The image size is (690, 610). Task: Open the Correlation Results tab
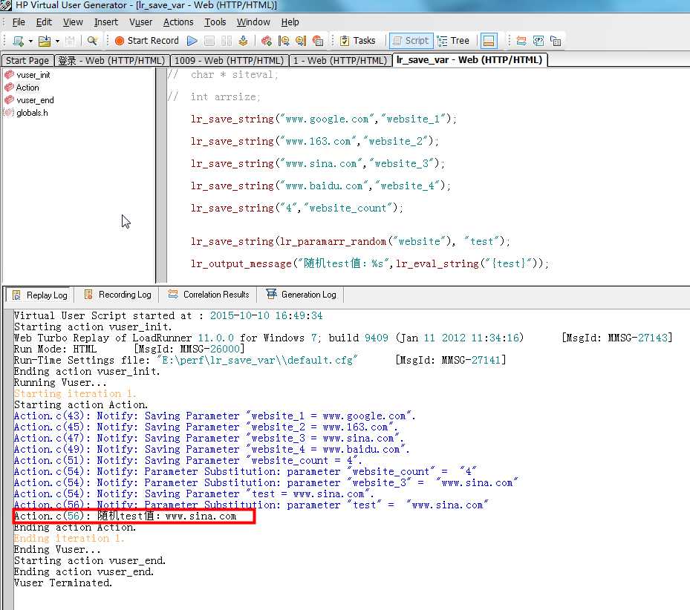[x=209, y=295]
